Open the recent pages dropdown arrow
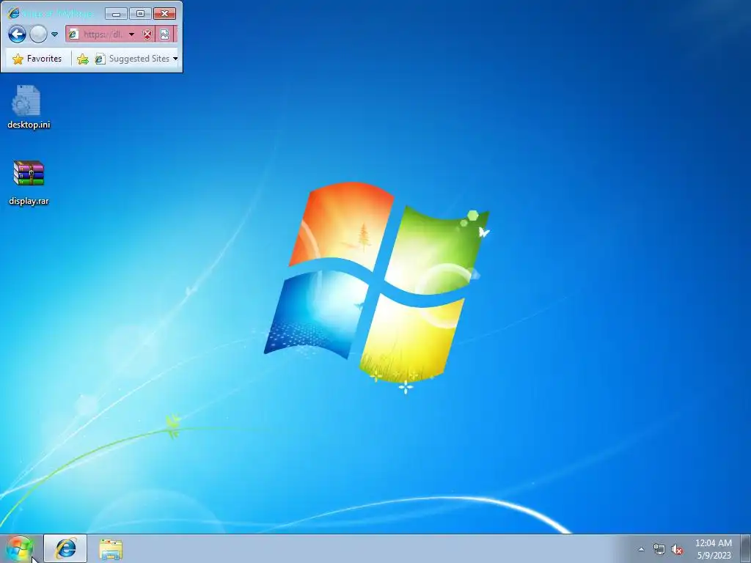751x563 pixels. click(54, 34)
